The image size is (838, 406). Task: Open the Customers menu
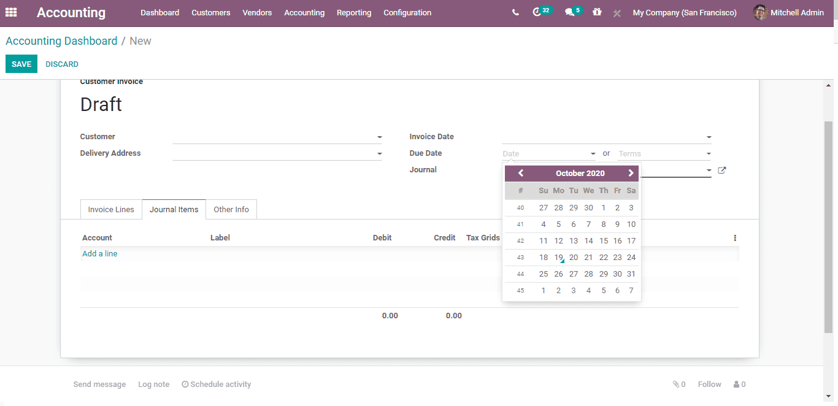[211, 12]
